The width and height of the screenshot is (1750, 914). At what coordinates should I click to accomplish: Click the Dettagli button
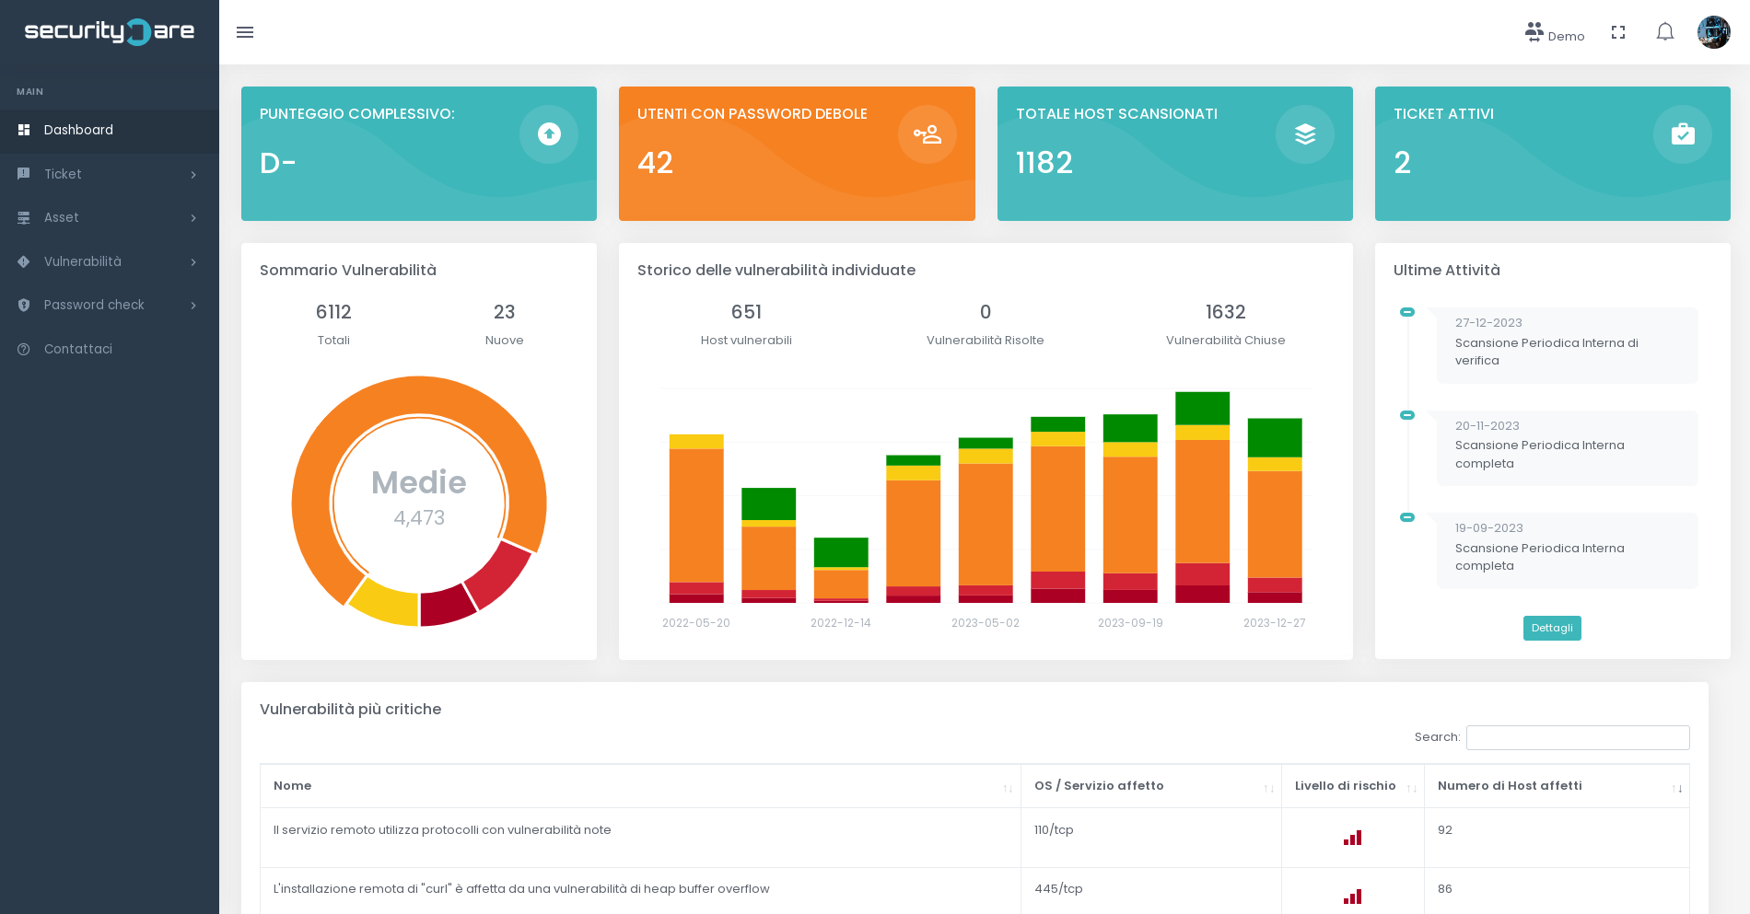point(1552,628)
